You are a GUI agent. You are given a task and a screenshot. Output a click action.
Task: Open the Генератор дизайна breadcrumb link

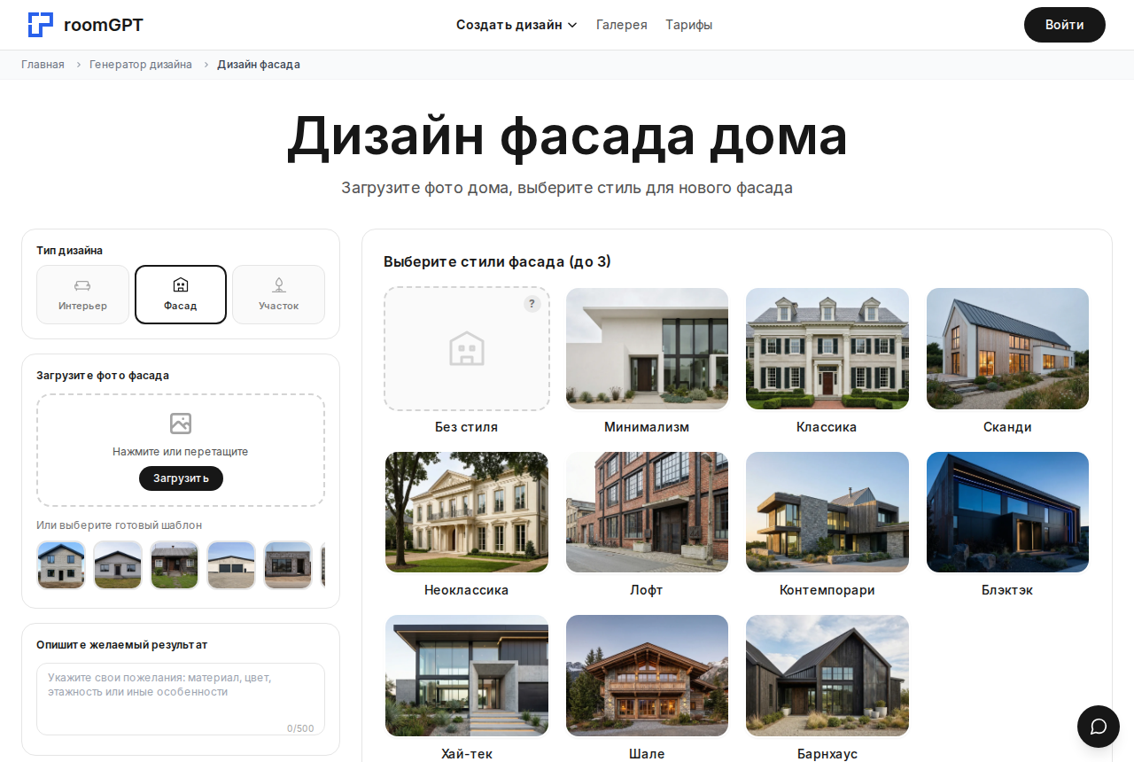pos(141,65)
